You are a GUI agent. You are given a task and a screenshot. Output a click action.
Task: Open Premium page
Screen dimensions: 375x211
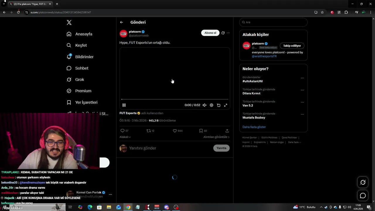pos(79,91)
